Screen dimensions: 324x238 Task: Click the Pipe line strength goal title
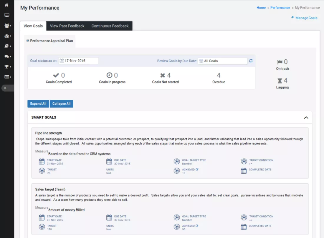point(48,133)
